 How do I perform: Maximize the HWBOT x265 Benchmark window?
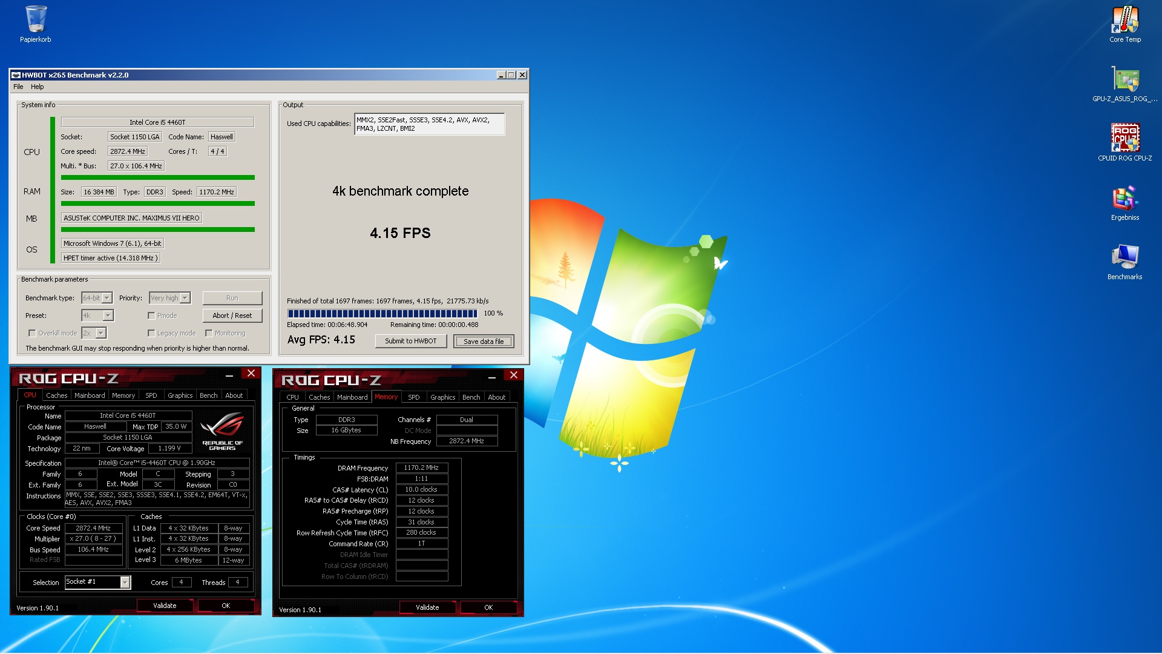click(511, 75)
